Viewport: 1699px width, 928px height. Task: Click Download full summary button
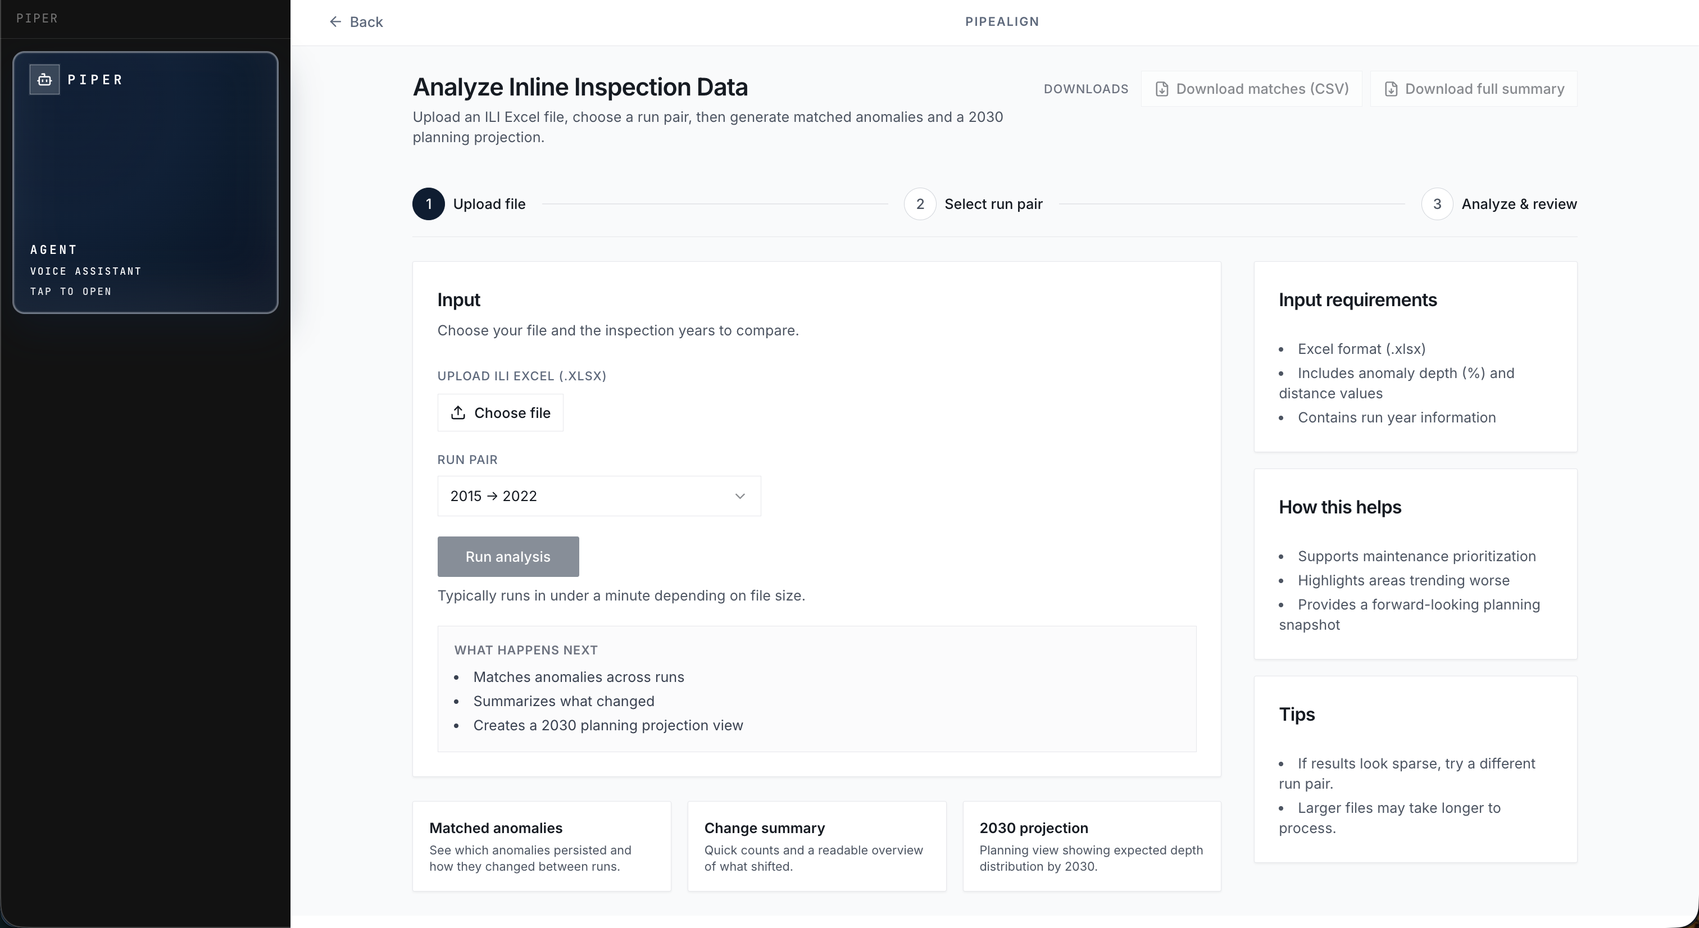[1474, 89]
